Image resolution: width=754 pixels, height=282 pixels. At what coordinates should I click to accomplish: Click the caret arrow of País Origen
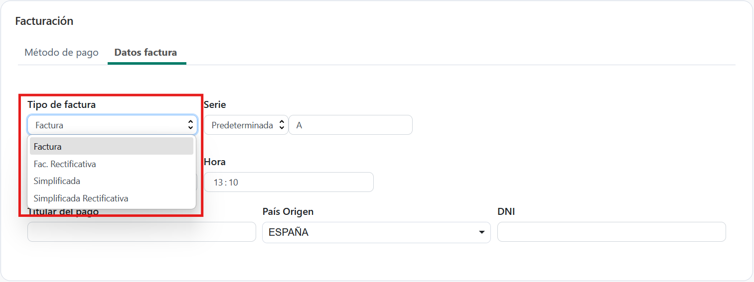click(x=481, y=232)
